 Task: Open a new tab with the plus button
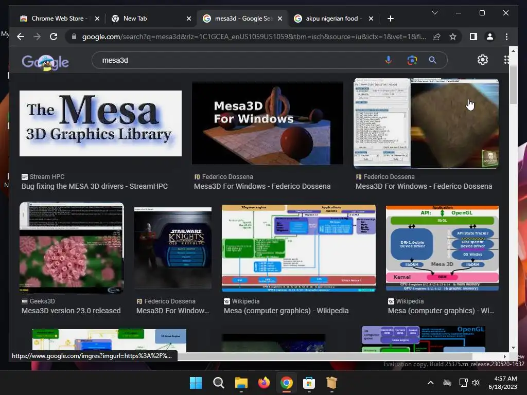point(390,19)
